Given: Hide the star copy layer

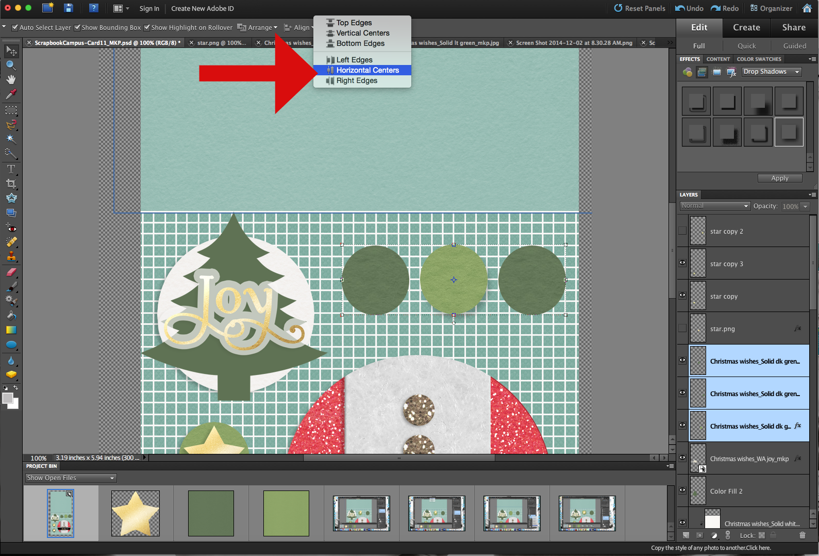Looking at the screenshot, I should pos(682,296).
